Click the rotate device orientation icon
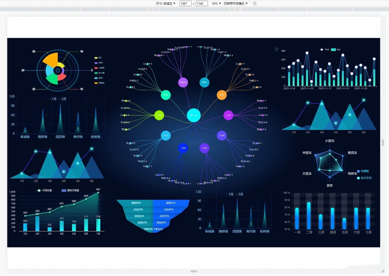The height and width of the screenshot is (276, 389). tap(255, 3)
